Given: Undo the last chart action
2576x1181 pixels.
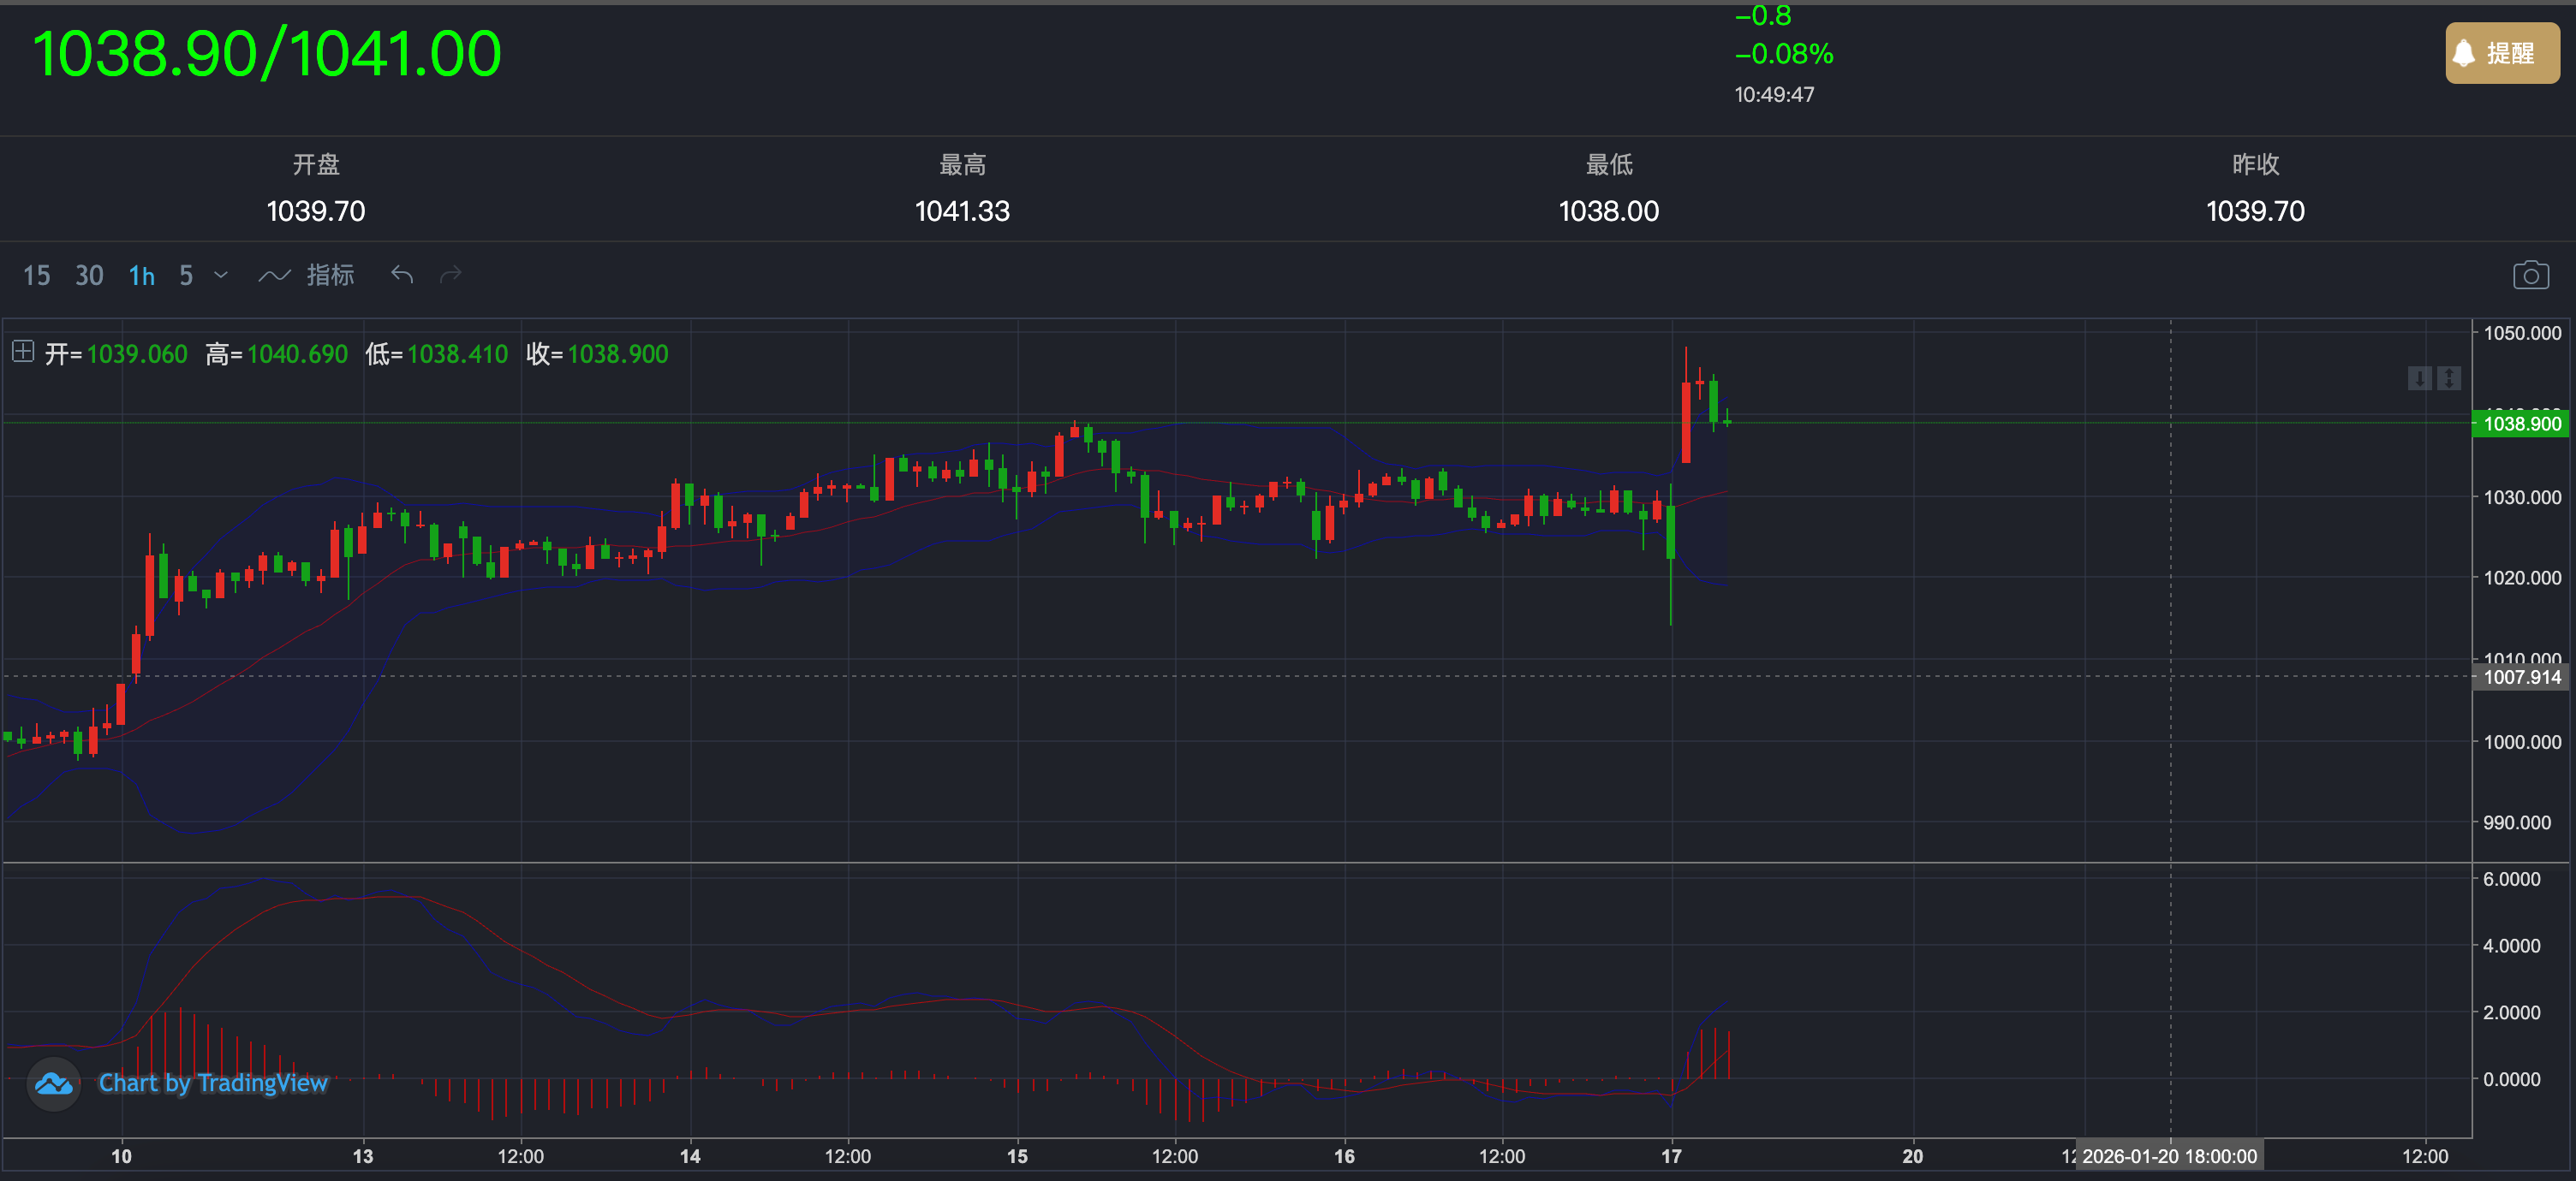Looking at the screenshot, I should 402,275.
